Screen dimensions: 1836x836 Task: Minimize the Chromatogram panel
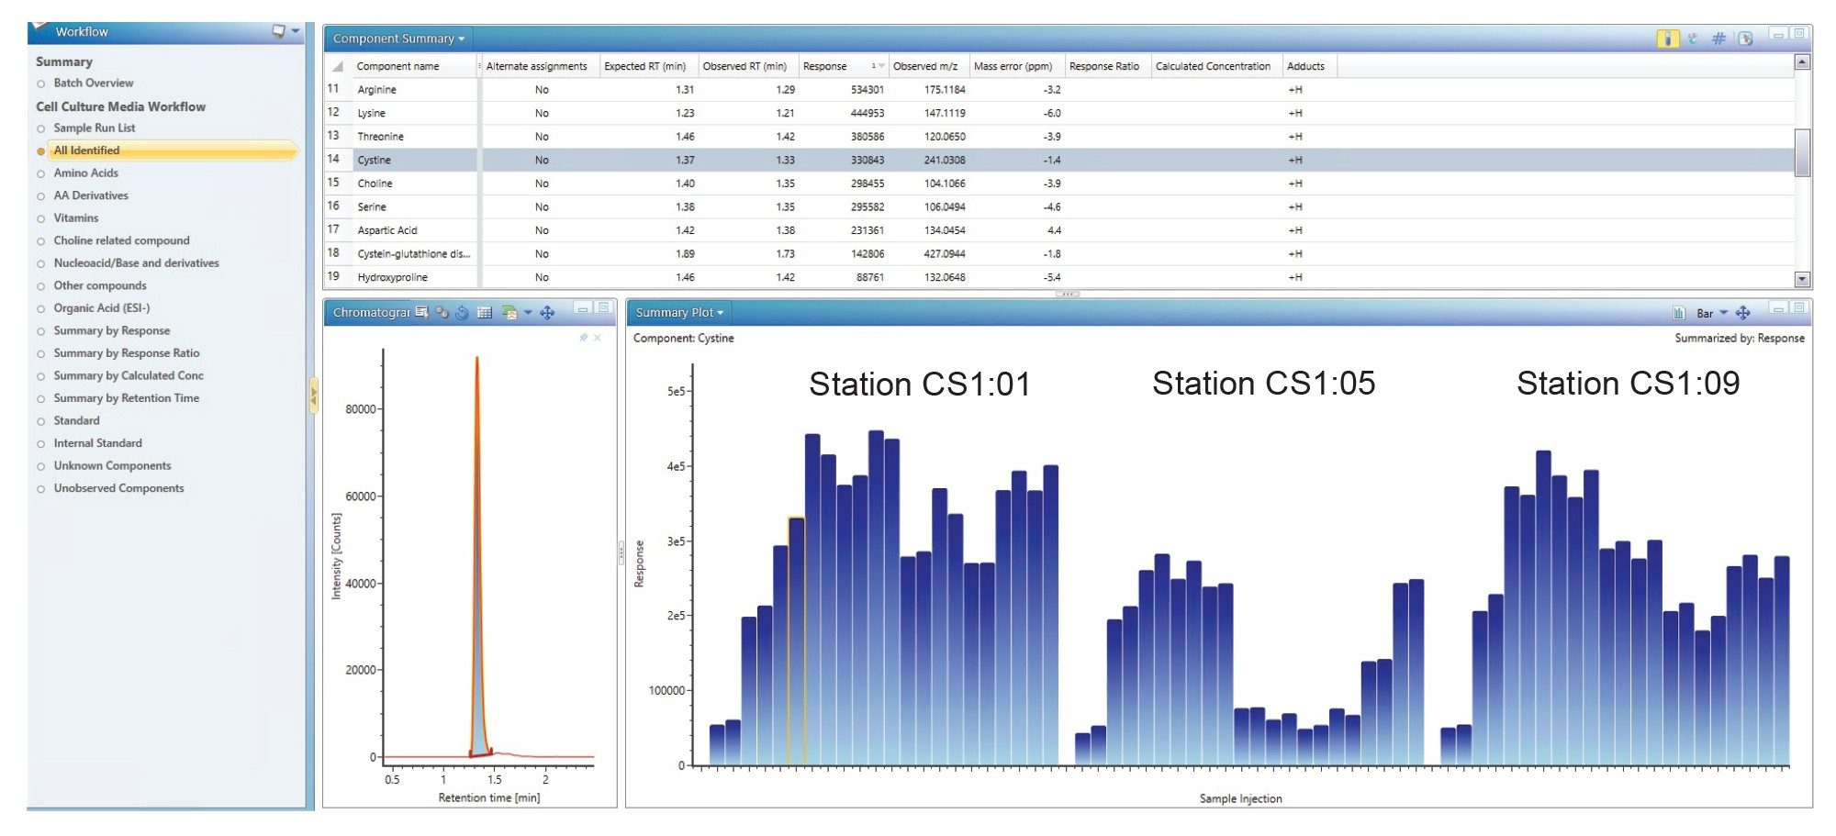click(583, 308)
